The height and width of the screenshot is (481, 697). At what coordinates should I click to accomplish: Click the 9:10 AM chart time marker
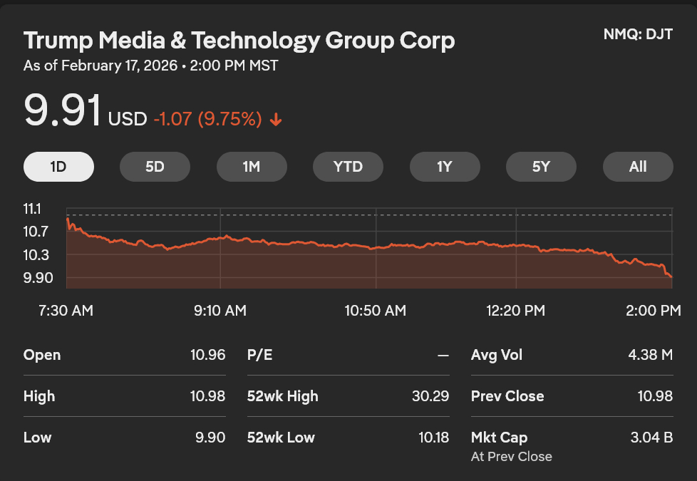point(220,311)
